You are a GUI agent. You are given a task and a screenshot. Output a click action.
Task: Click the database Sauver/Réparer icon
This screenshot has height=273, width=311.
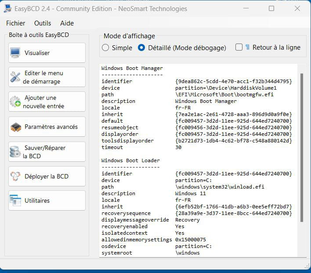[x=15, y=152]
